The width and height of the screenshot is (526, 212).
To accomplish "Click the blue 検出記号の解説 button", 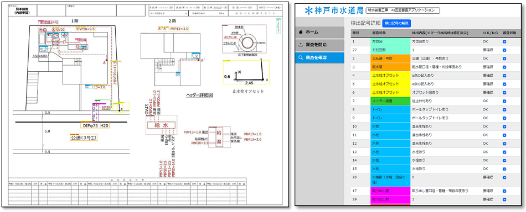I will click(x=396, y=23).
